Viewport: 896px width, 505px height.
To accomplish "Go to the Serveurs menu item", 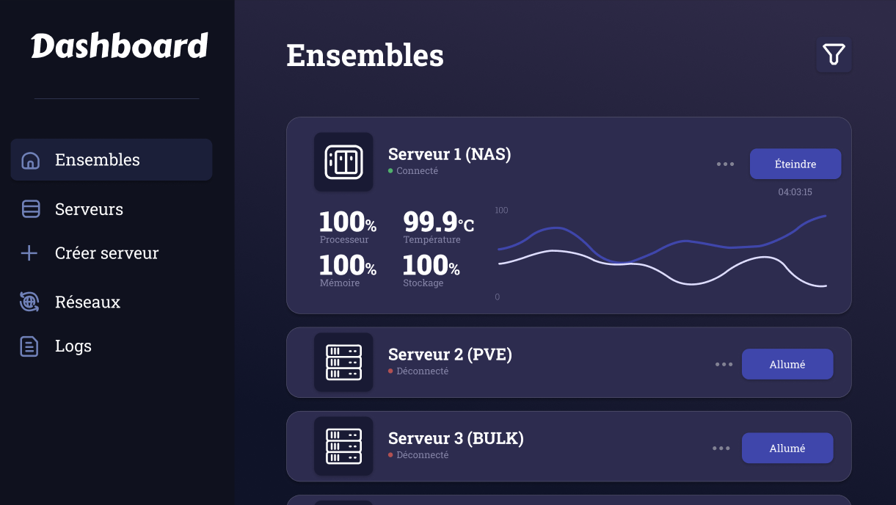I will coord(89,209).
